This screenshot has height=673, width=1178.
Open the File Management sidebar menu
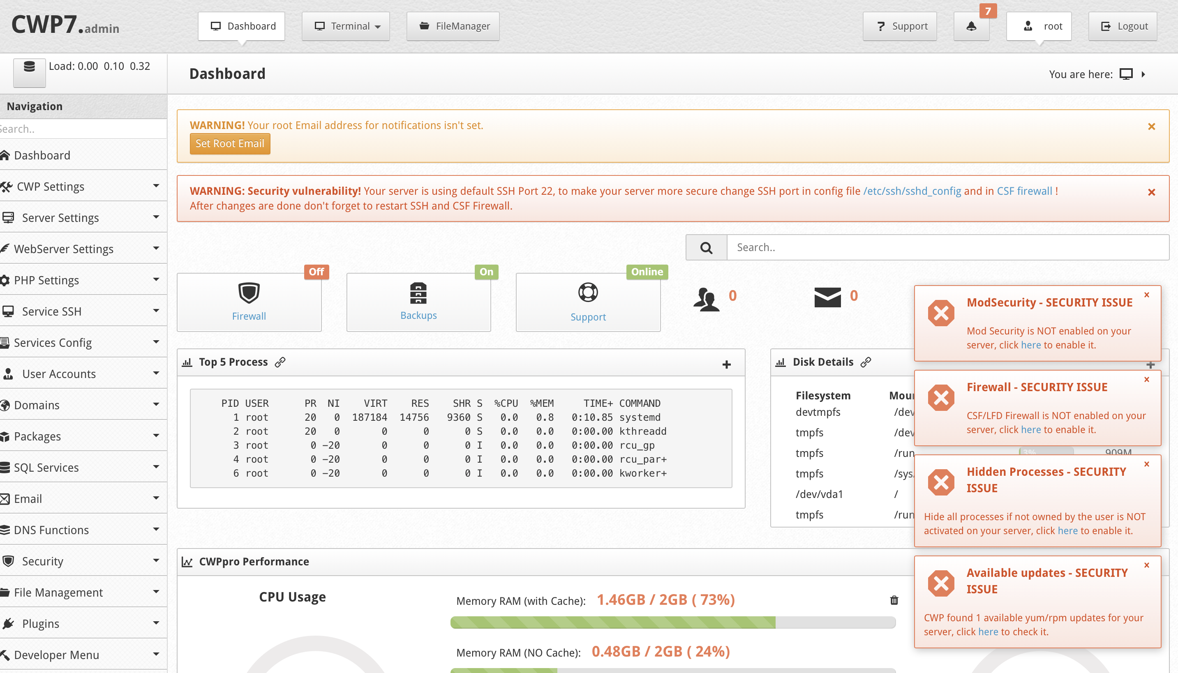point(83,592)
